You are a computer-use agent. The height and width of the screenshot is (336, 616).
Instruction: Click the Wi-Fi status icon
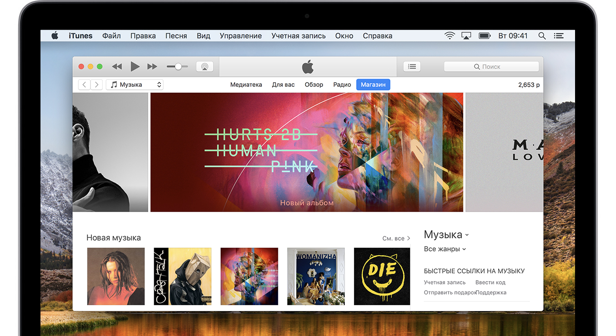pos(449,36)
